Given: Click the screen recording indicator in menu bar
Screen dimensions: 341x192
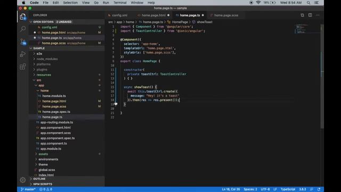Looking at the screenshot, I should click(x=251, y=3).
